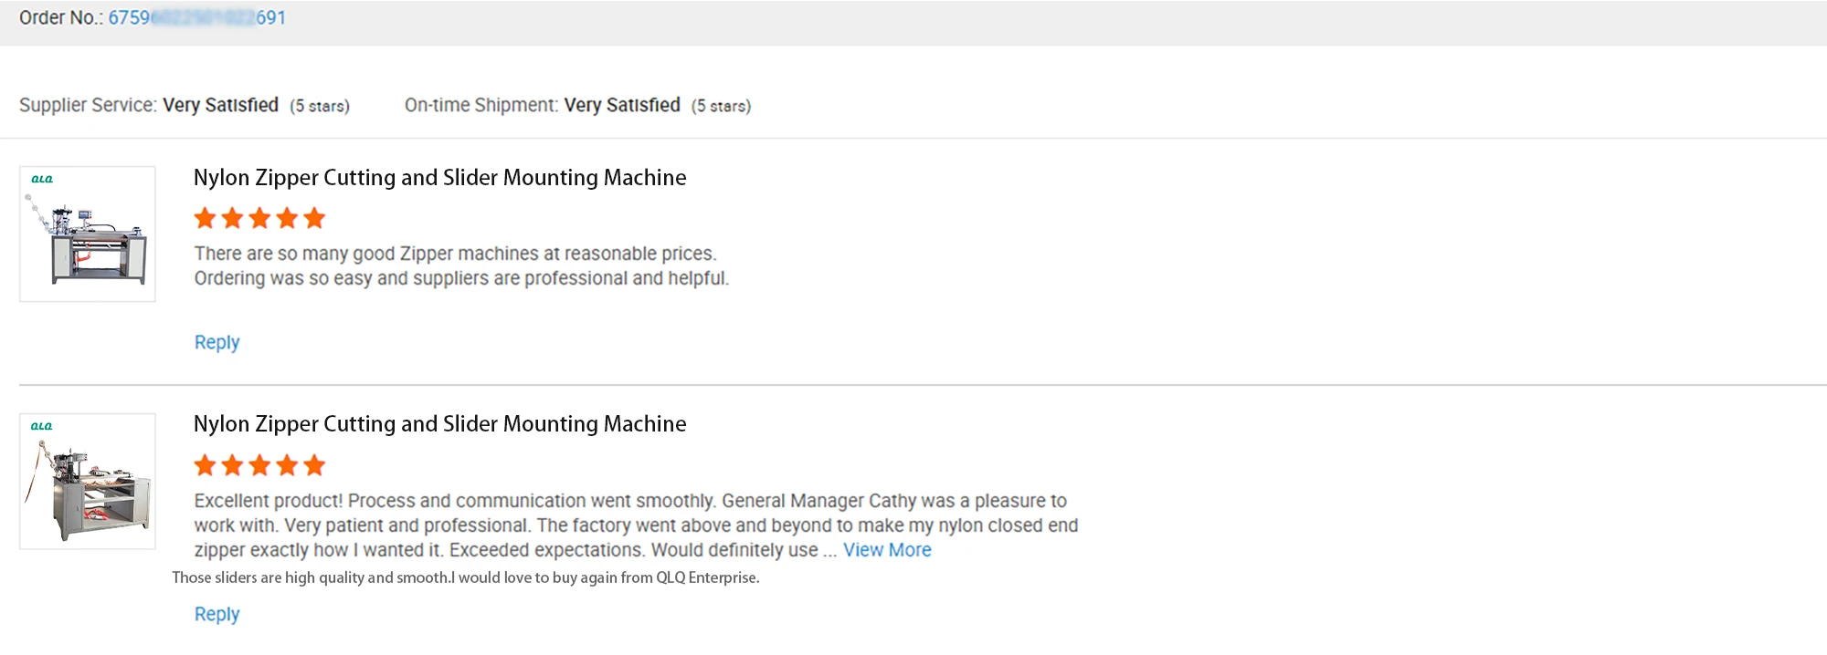This screenshot has width=1827, height=655.
Task: Click Reply under the reasonable prices review
Action: click(x=216, y=342)
